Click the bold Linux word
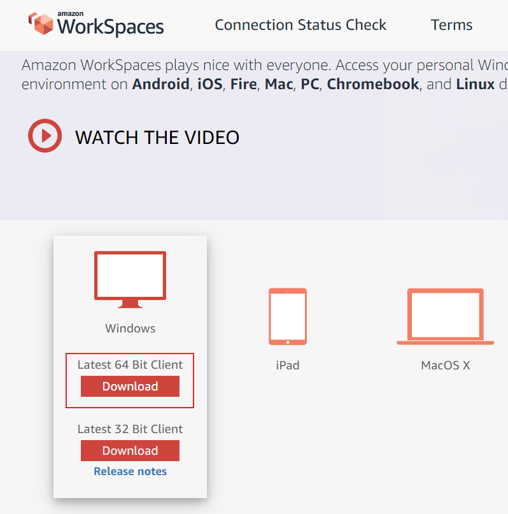Image resolution: width=508 pixels, height=514 pixels. (x=476, y=84)
